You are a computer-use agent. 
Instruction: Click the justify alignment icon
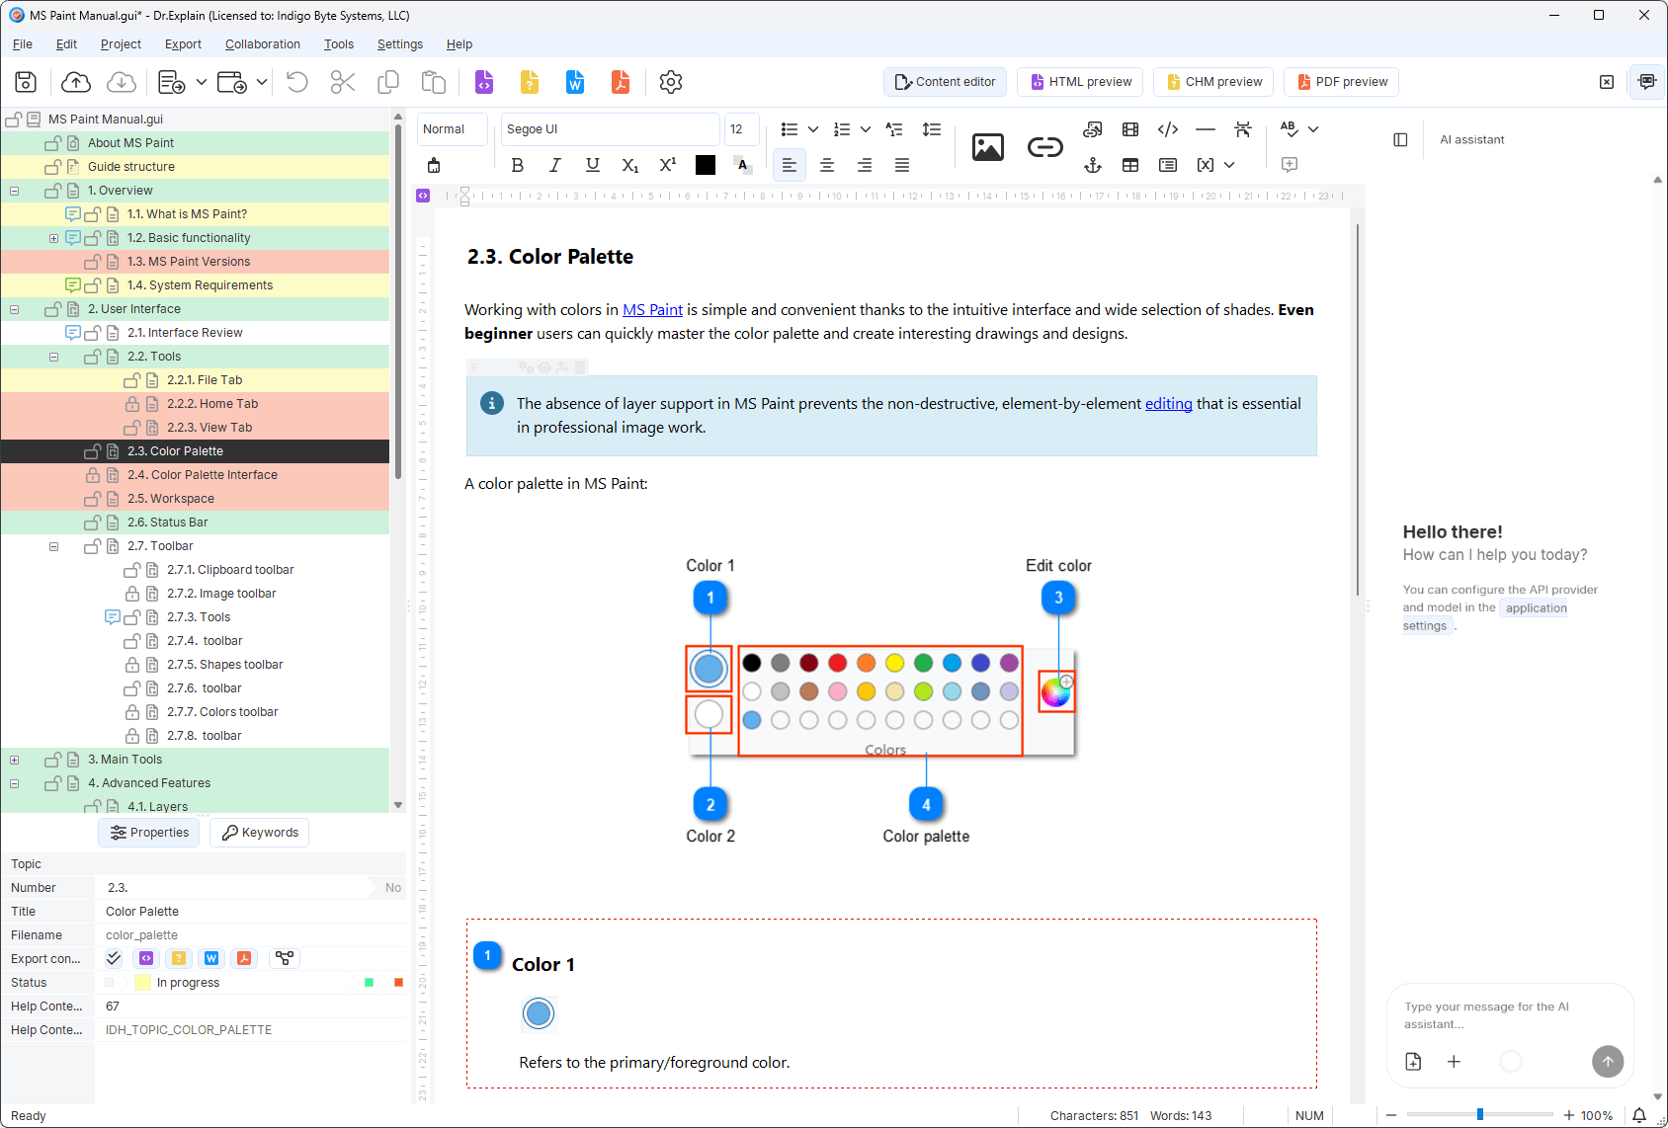902,165
